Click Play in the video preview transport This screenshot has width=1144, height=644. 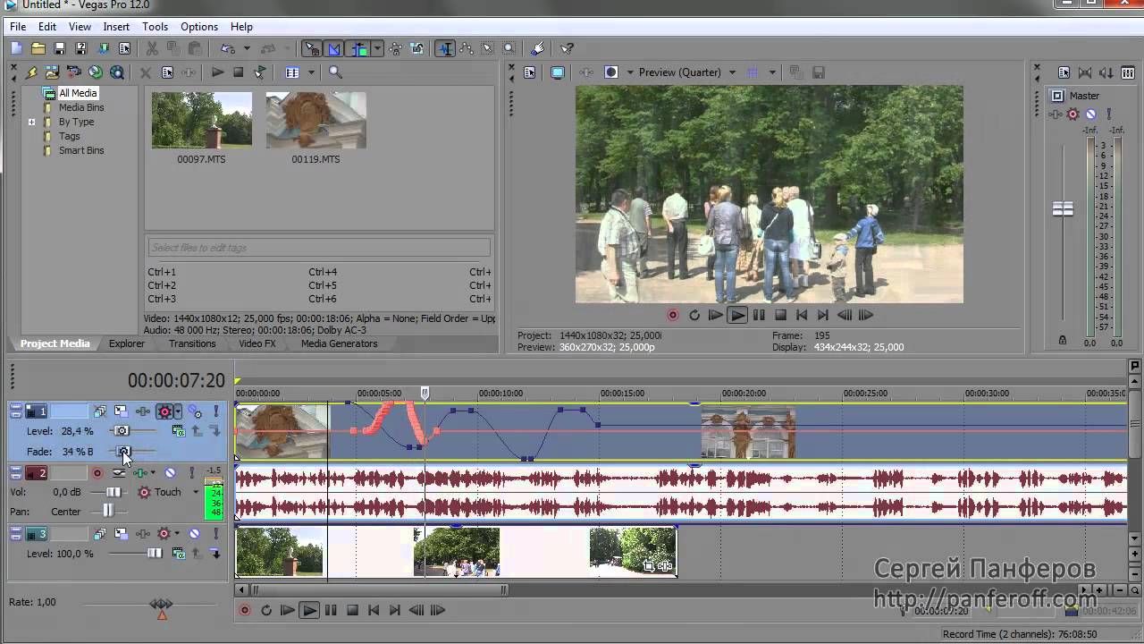coord(737,315)
